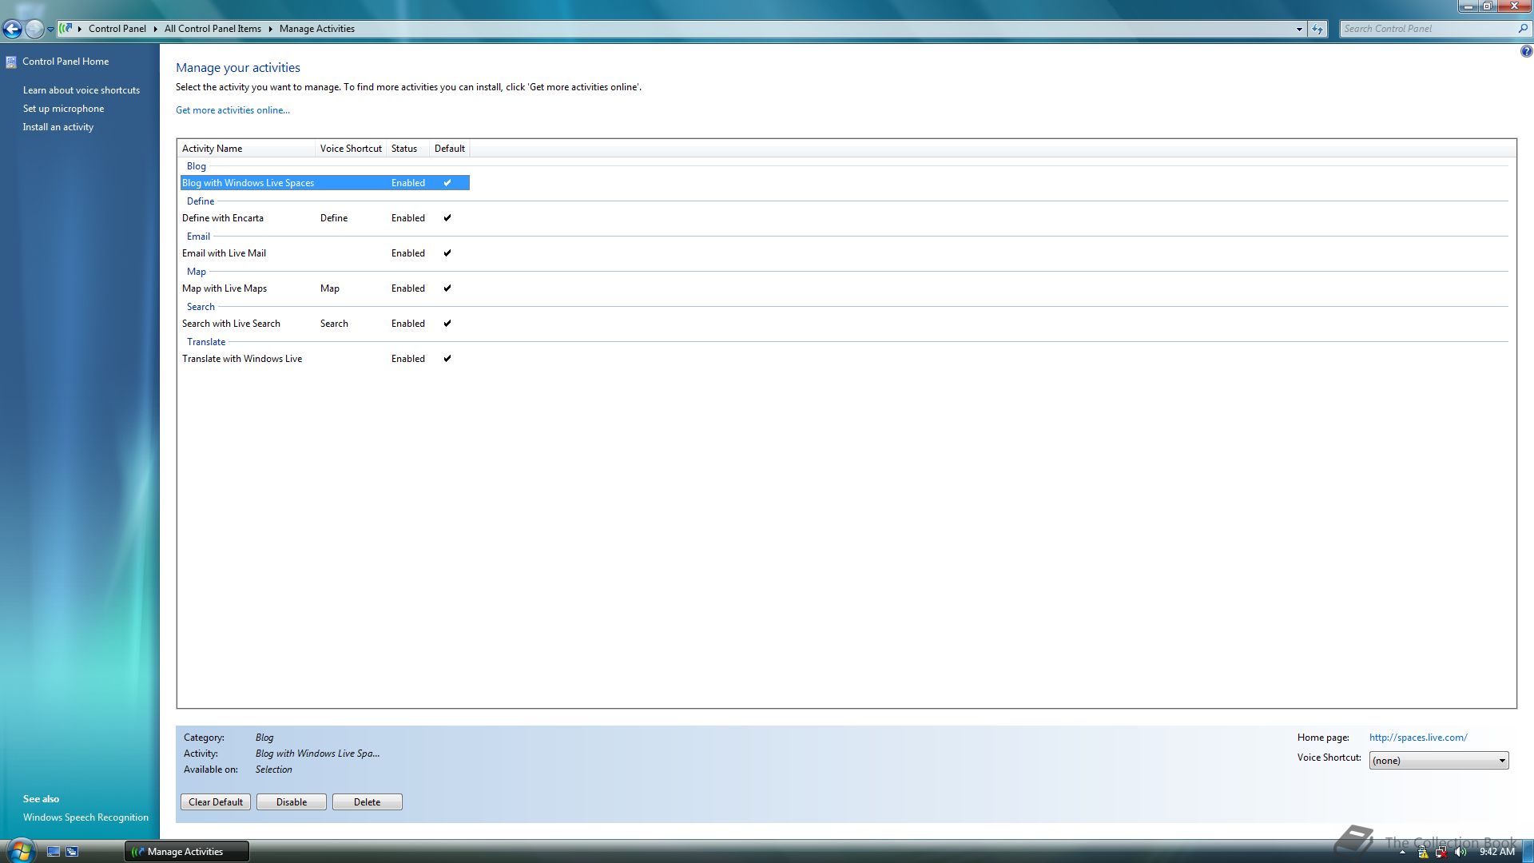The height and width of the screenshot is (863, 1534).
Task: Click default checkmark for Translate with Windows Live
Action: click(447, 359)
